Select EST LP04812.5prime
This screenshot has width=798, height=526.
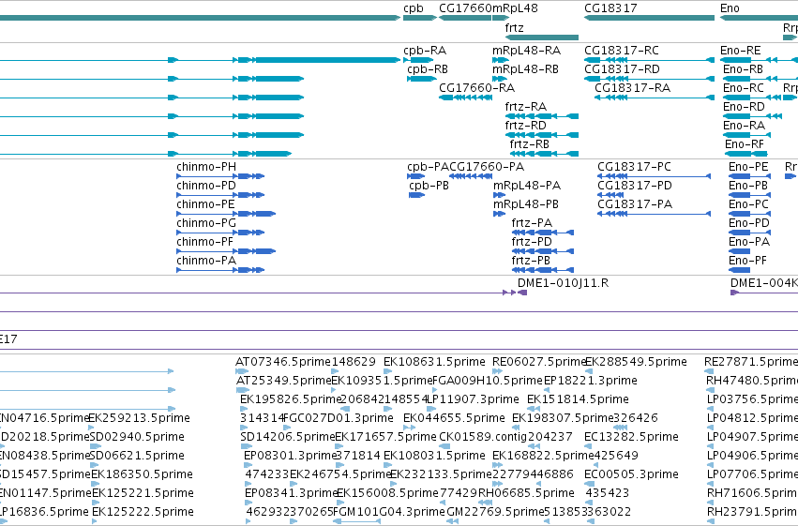(x=753, y=419)
